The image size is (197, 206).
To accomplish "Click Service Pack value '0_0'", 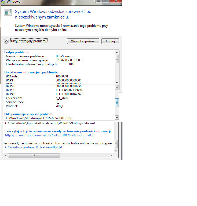I will tap(58, 102).
